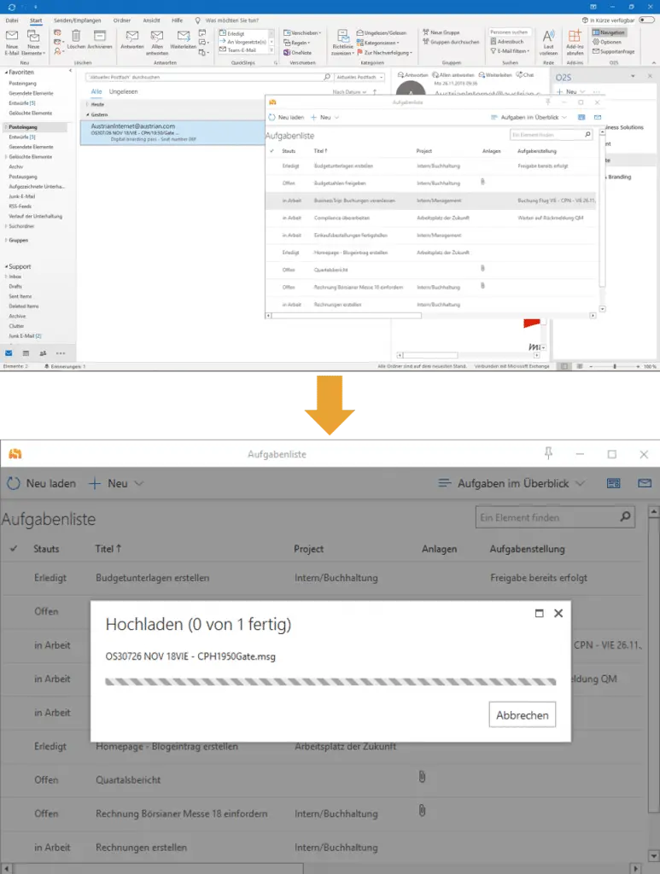Click the checkmark column header in enlarged Aufgabenliste

click(x=14, y=549)
